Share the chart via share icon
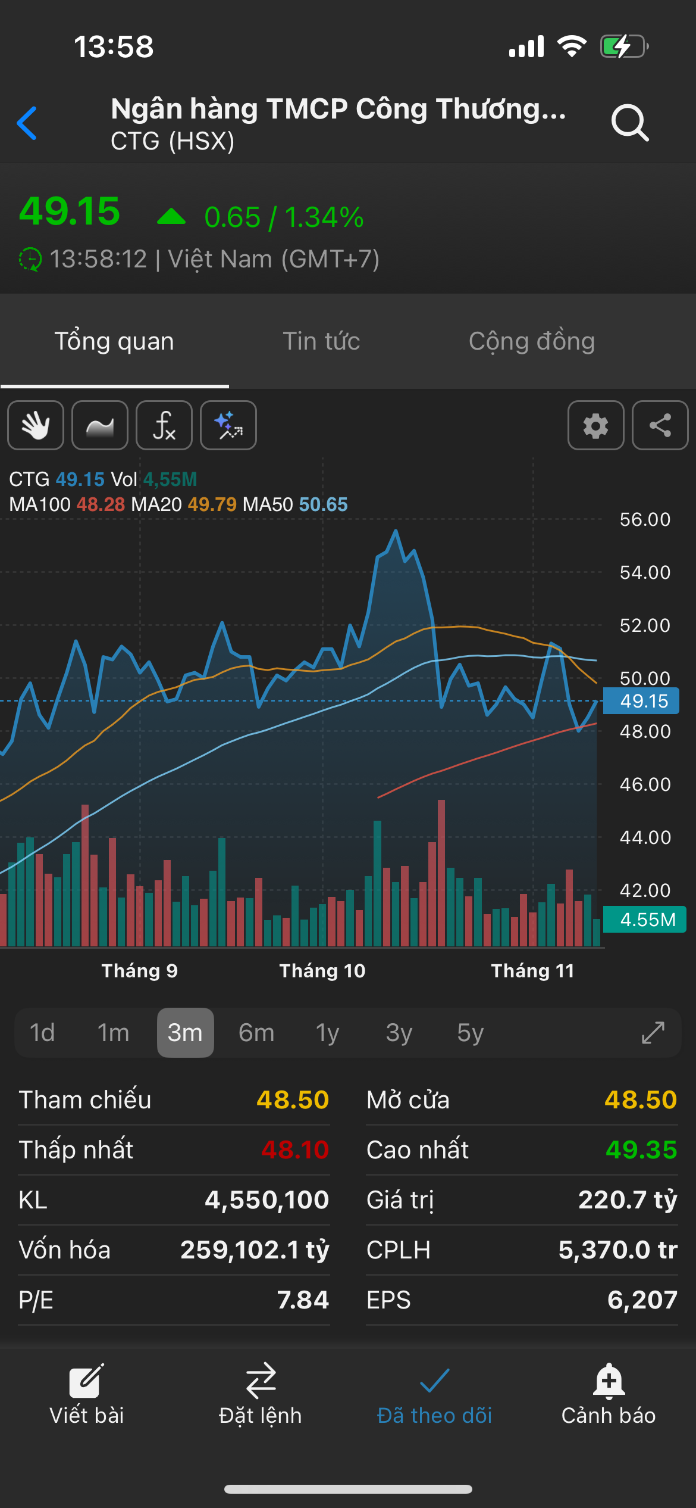Image resolution: width=696 pixels, height=1508 pixels. pos(660,425)
